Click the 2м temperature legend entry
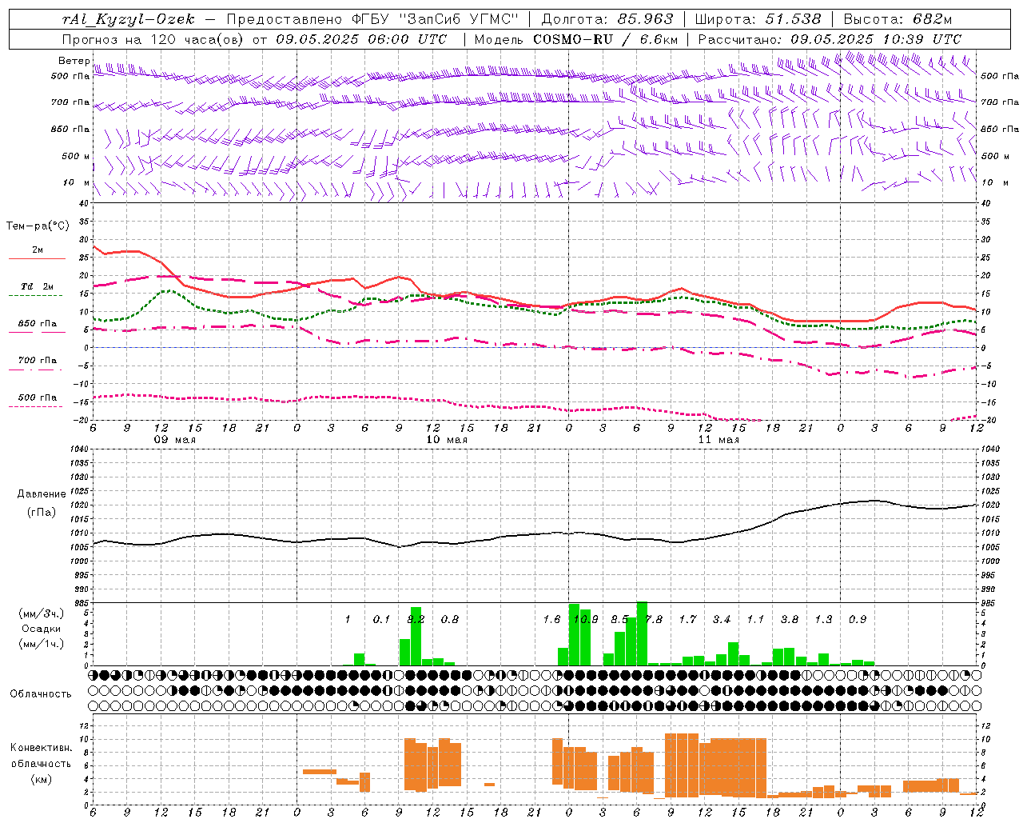 (38, 250)
